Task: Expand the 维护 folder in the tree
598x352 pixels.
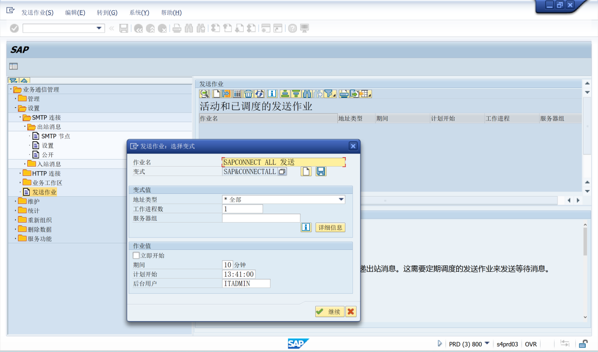Action: [x=16, y=201]
